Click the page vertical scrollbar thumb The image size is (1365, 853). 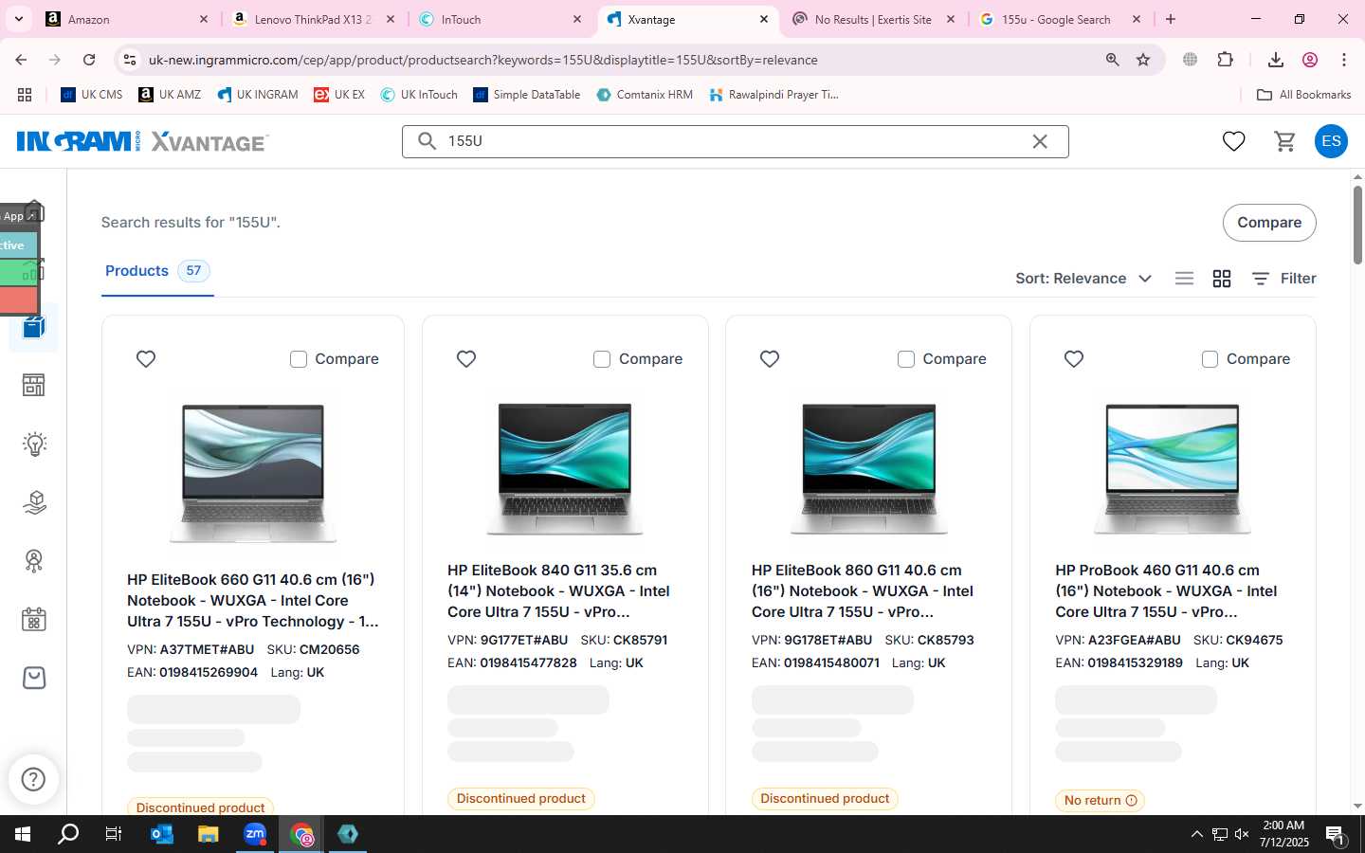click(x=1357, y=225)
